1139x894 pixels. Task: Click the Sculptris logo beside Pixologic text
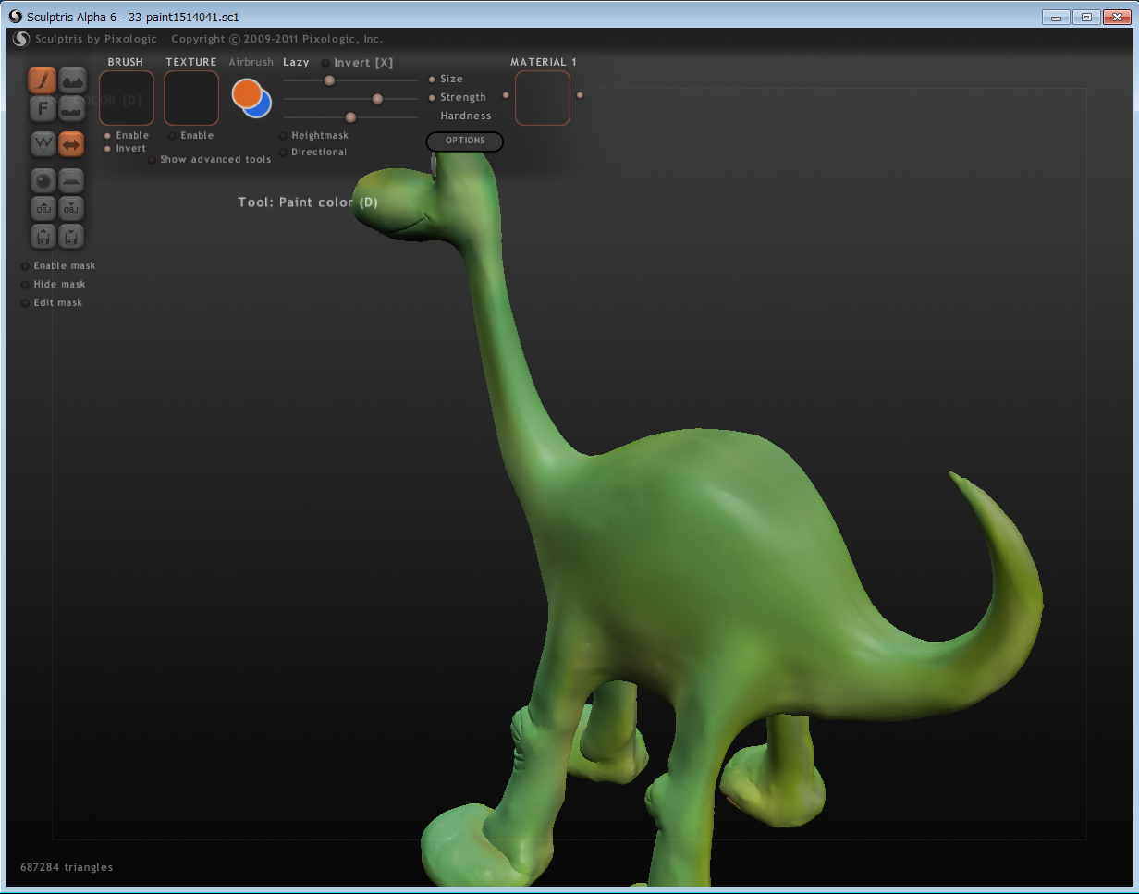point(21,39)
